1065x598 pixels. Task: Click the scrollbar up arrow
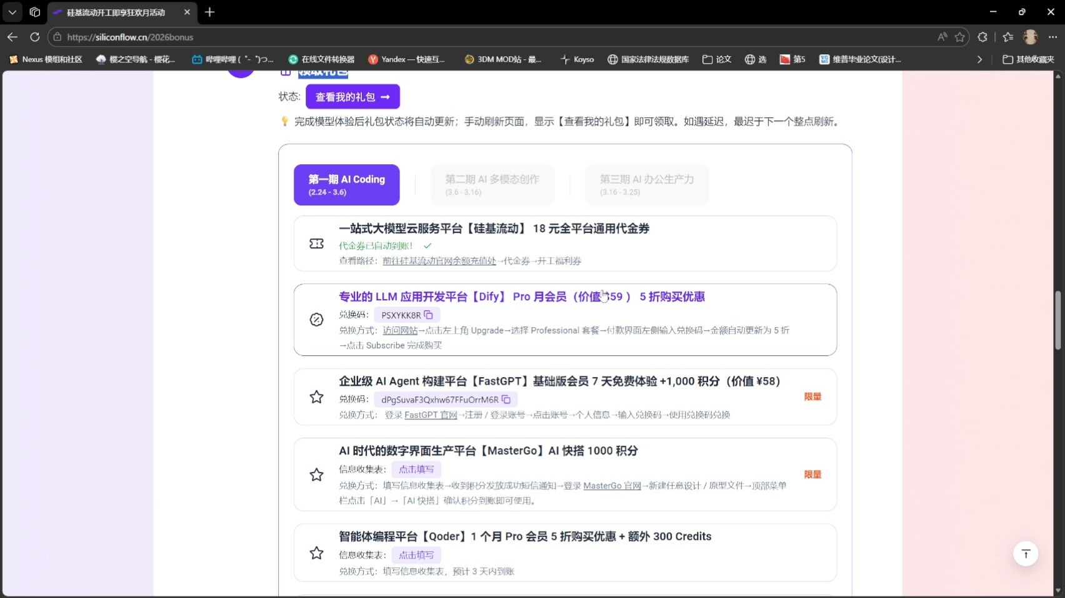pyautogui.click(x=1058, y=76)
